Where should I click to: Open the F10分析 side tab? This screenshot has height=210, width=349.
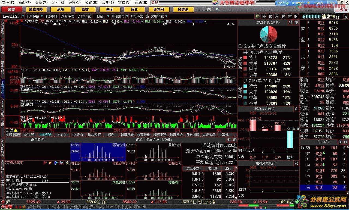pyautogui.click(x=2, y=109)
